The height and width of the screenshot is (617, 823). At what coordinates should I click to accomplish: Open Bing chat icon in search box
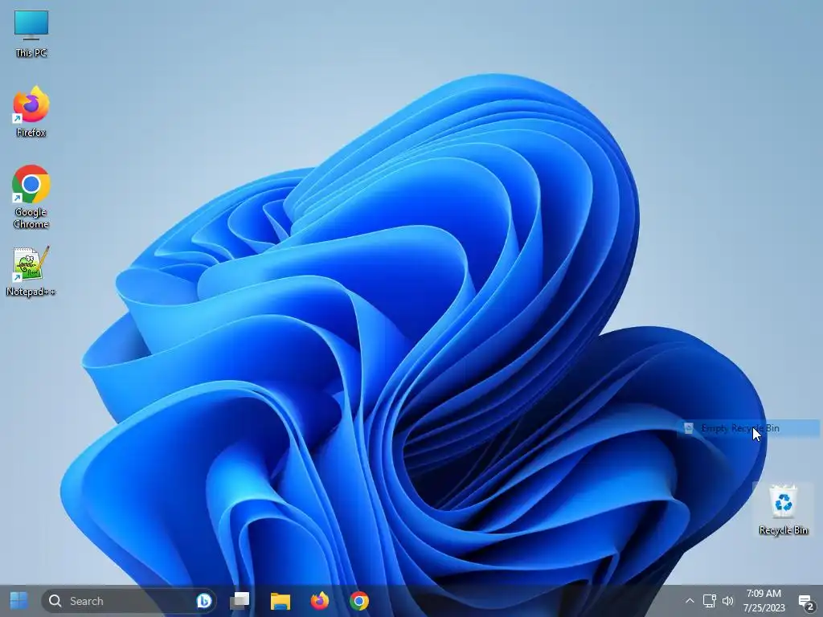click(x=203, y=601)
